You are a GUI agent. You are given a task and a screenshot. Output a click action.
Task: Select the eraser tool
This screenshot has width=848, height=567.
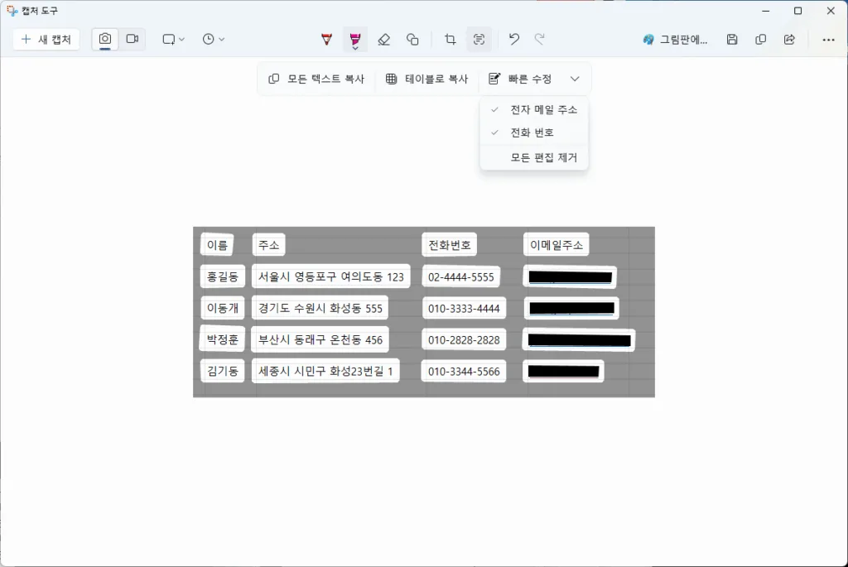tap(384, 39)
